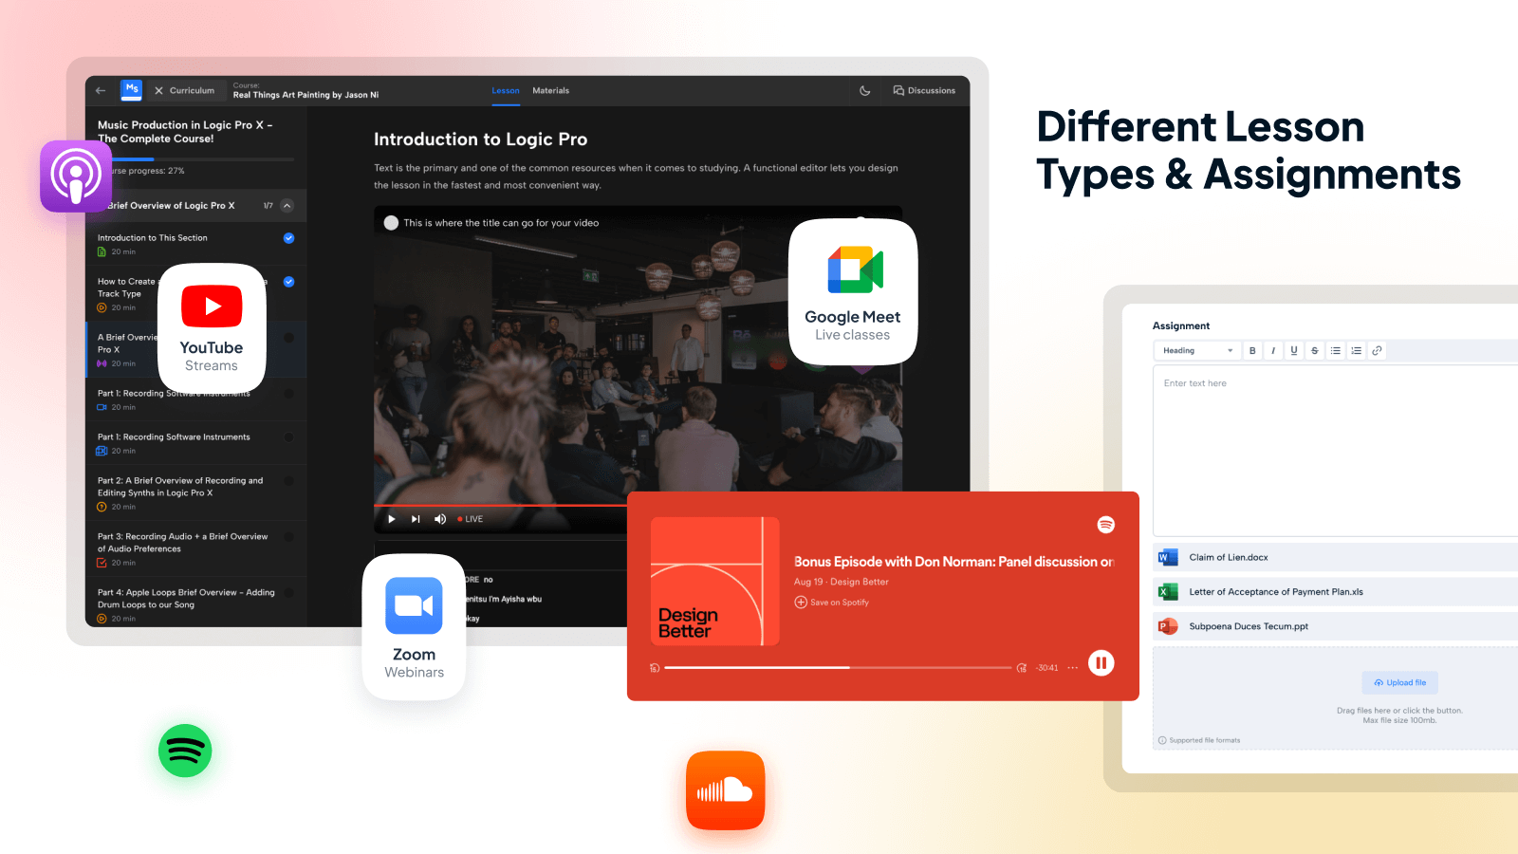
Task: Uncheck Introduction to This Section completion mark
Action: 288,238
